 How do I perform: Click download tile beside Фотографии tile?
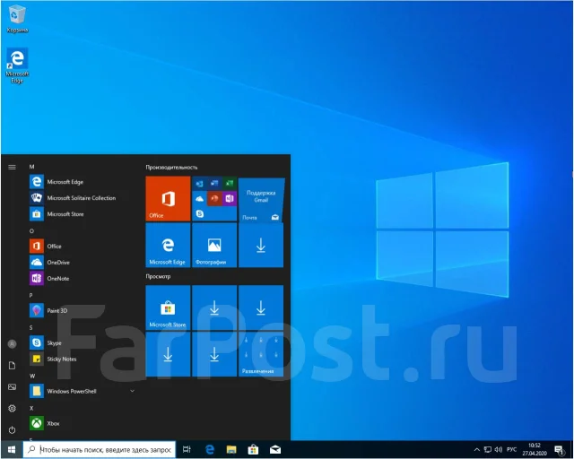[261, 246]
